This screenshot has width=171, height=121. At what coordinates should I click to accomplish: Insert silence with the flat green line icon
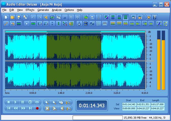click(x=19, y=24)
